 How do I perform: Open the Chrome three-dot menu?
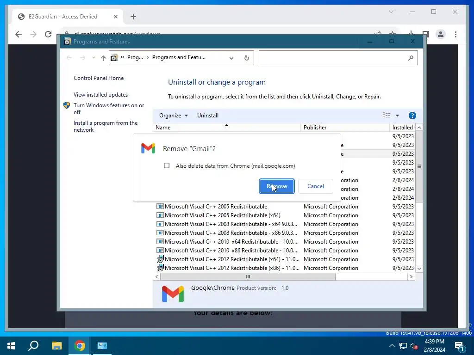click(455, 34)
